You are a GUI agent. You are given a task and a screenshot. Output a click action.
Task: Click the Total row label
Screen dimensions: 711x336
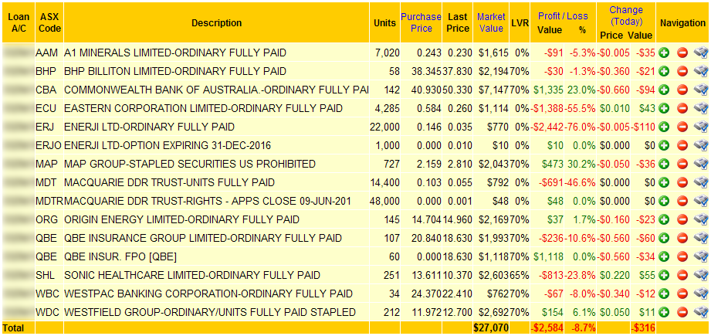[x=14, y=328]
